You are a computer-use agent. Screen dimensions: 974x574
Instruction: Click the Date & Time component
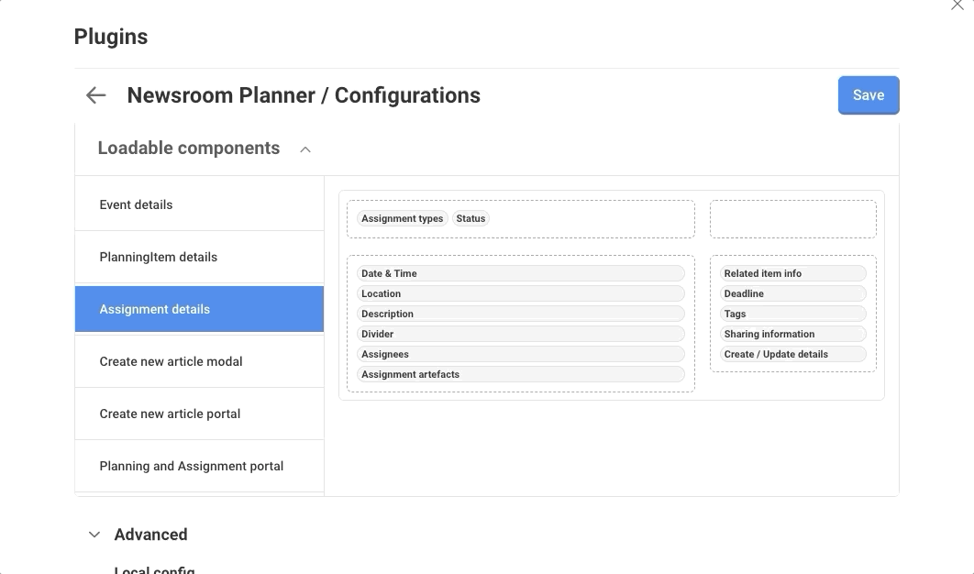click(520, 273)
